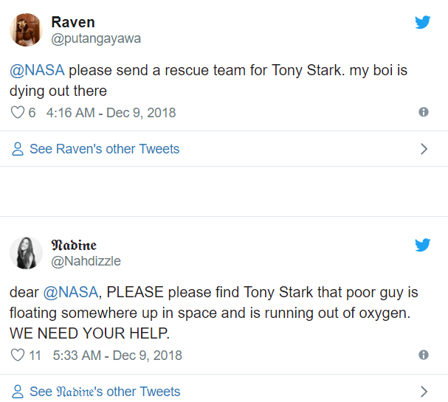Screen dimensions: 448x402
Task: Open Raven's profile picture
Action: (x=26, y=30)
